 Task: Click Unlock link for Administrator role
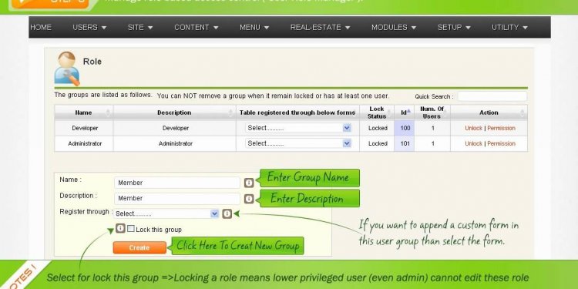[473, 143]
